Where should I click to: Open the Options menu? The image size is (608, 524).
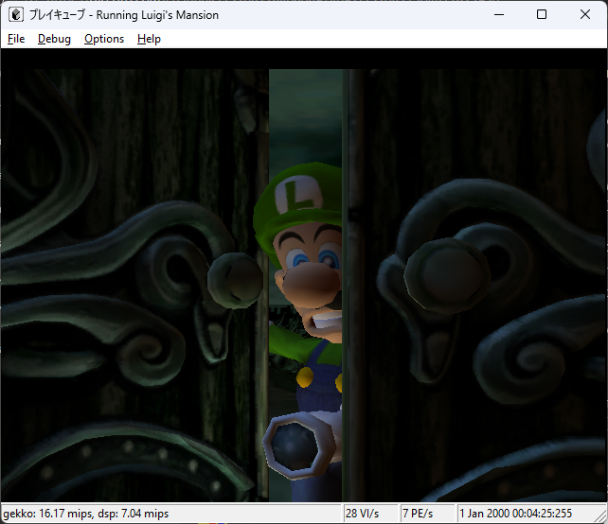[x=104, y=39]
